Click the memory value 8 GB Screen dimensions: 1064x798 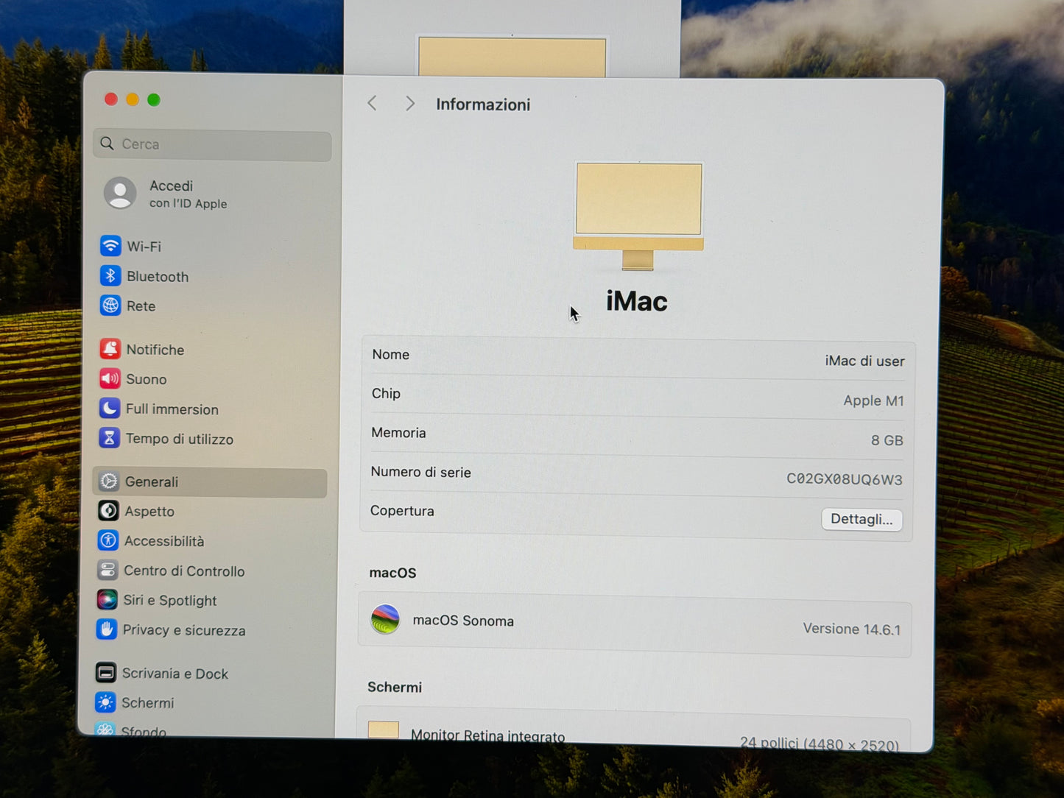point(887,440)
